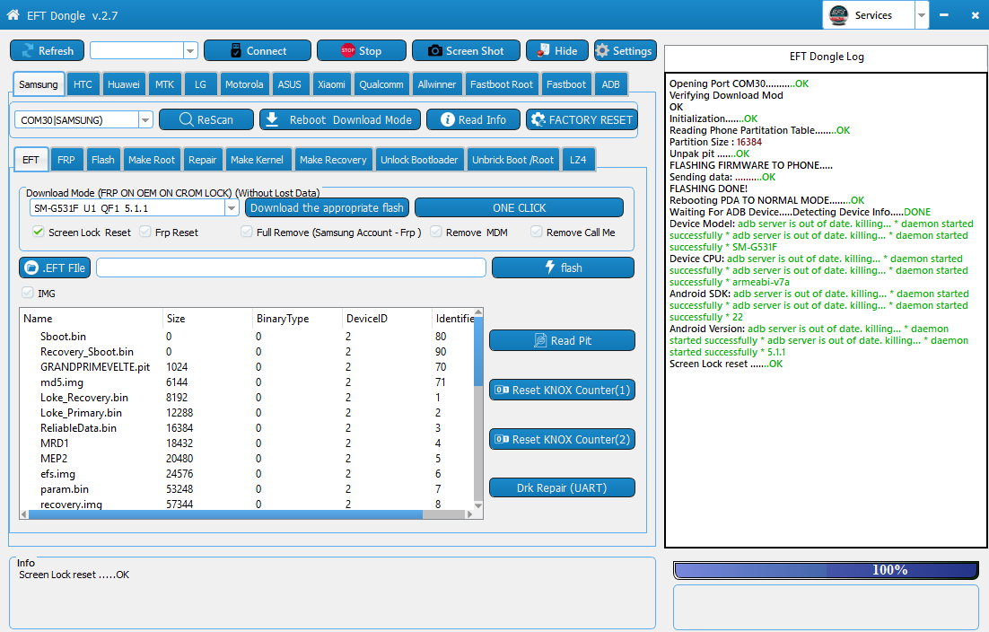Click the Reset KNOX Counter(1) icon
Viewport: 989px width, 632px height.
pos(502,390)
